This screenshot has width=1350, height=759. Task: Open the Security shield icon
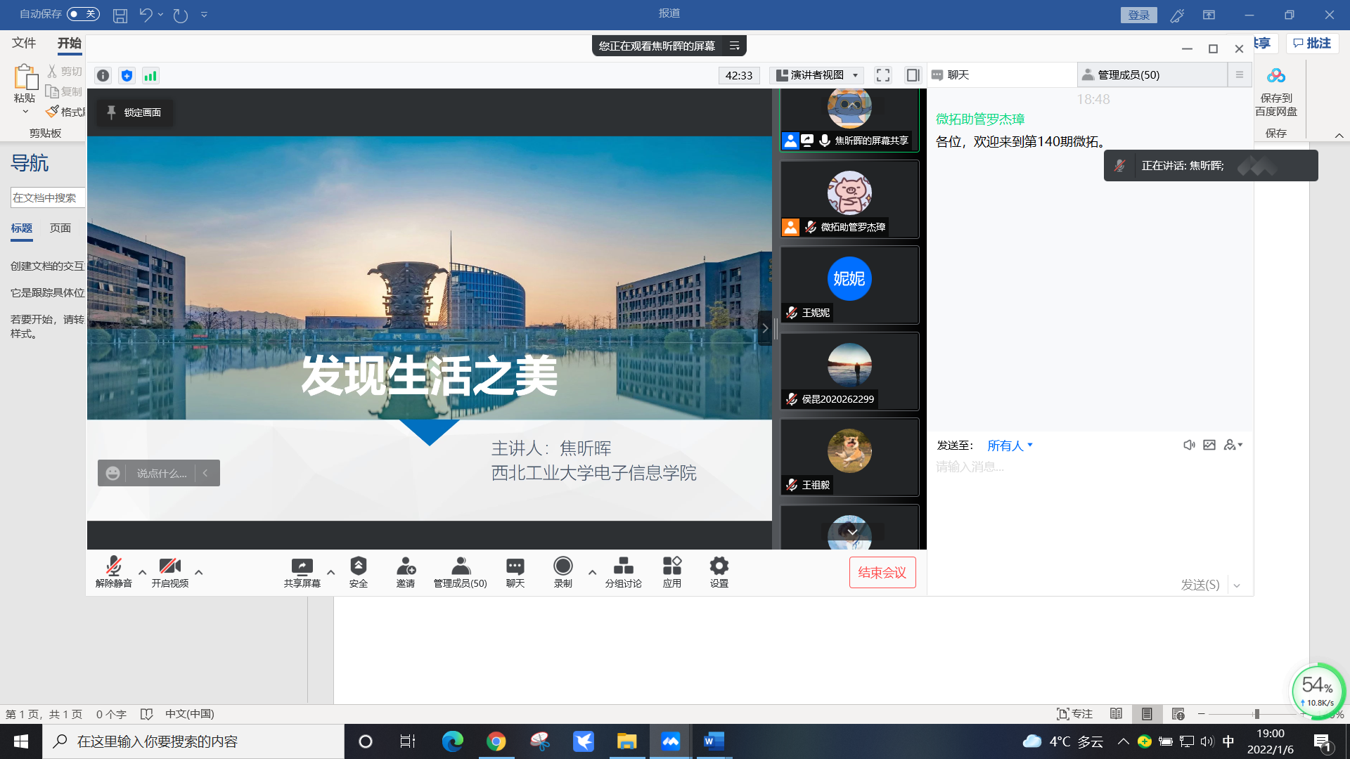tap(358, 566)
